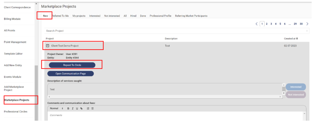The height and width of the screenshot is (124, 312).
Task: Mark project as Not interested
Action: tap(296, 95)
